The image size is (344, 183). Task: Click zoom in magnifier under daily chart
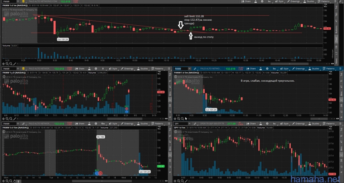tap(7, 119)
